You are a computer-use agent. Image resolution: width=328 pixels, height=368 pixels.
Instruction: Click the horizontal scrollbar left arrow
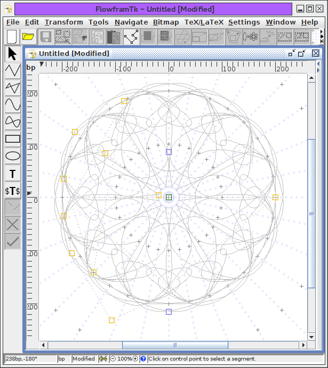(43, 345)
